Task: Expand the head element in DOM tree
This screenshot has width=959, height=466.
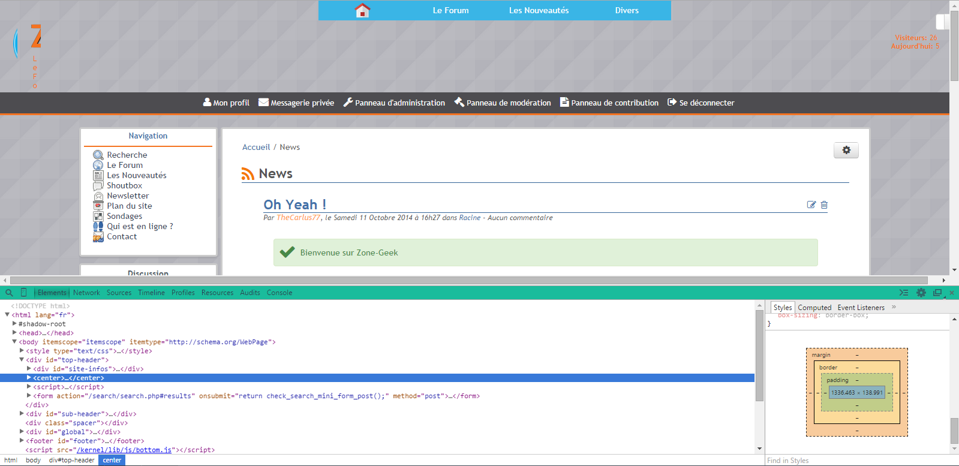Action: [x=15, y=333]
